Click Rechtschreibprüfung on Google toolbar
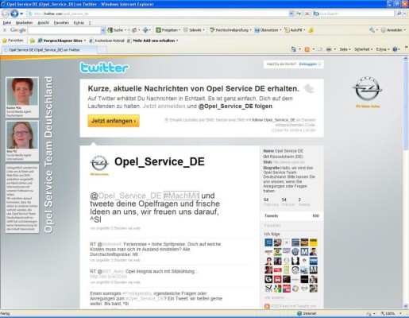409x318 pixels. pyautogui.click(x=230, y=30)
